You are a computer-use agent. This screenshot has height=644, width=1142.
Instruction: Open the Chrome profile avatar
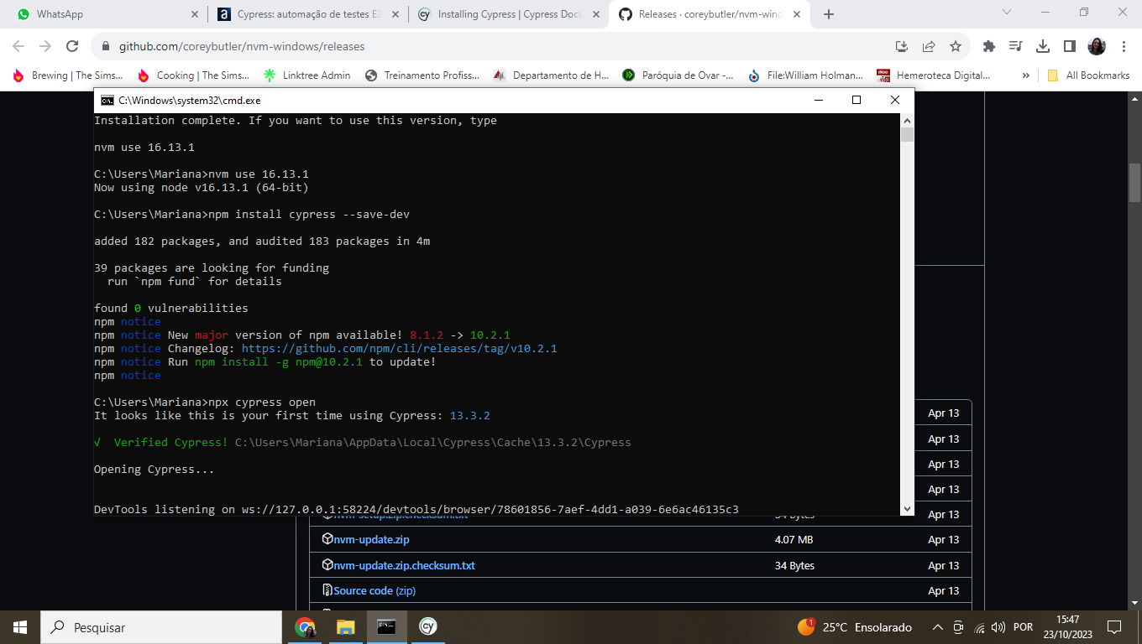1097,46
